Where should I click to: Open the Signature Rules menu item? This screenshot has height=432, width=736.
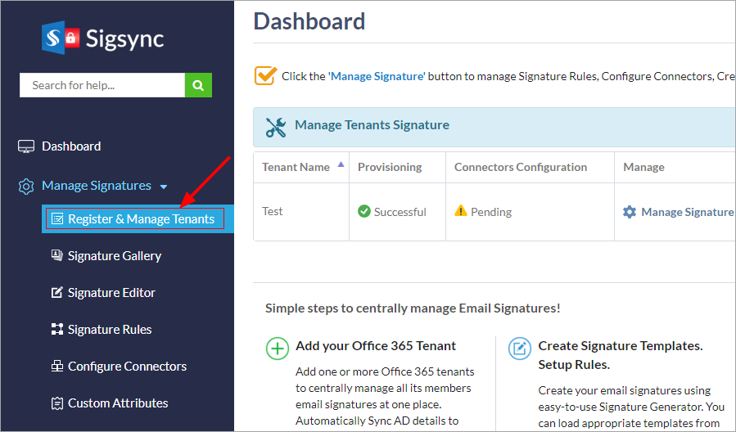(110, 330)
